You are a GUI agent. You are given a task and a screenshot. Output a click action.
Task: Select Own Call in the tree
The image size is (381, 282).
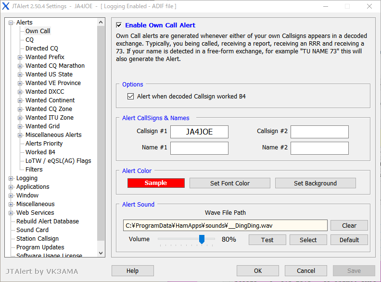(38, 31)
